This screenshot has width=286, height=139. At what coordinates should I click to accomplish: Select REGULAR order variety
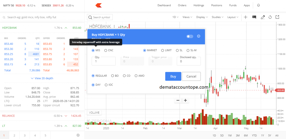pyautogui.click(x=93, y=76)
